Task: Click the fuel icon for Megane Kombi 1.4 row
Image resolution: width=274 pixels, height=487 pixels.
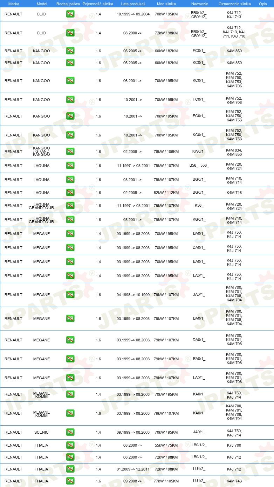Action: 70,394
